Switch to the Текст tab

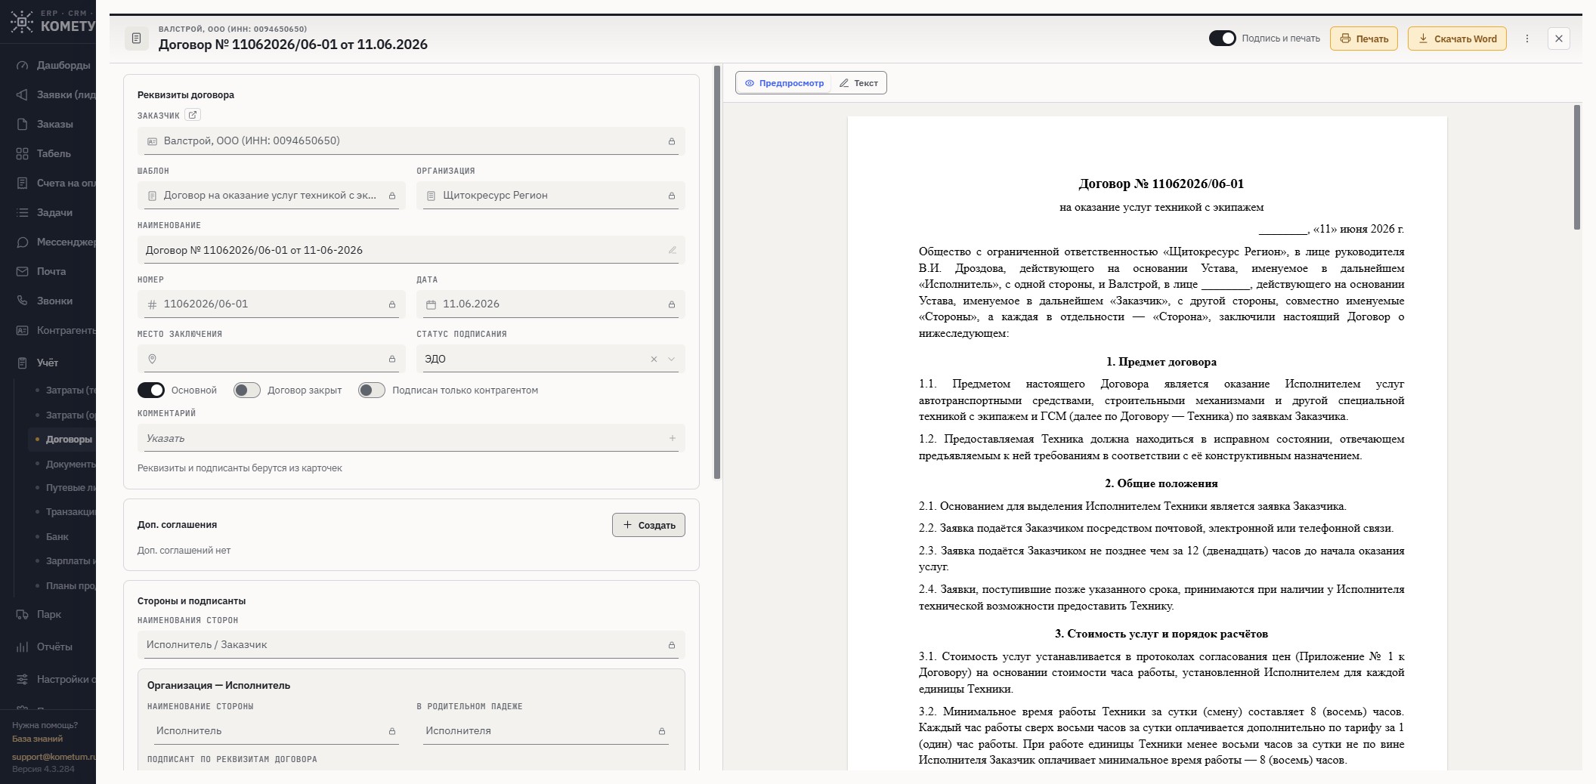(858, 83)
